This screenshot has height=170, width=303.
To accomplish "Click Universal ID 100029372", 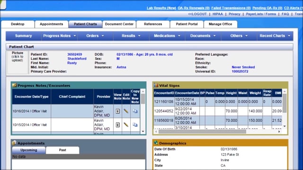I will [x=240, y=71].
